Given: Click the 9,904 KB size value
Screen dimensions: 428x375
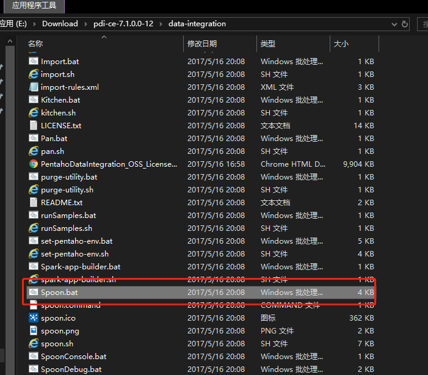Looking at the screenshot, I should coord(358,164).
